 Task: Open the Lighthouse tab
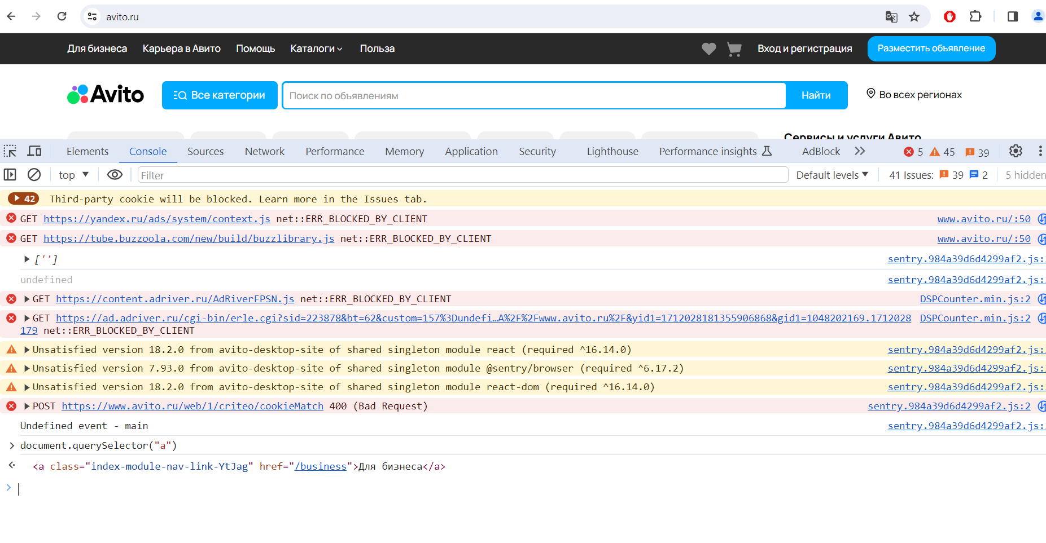click(612, 151)
